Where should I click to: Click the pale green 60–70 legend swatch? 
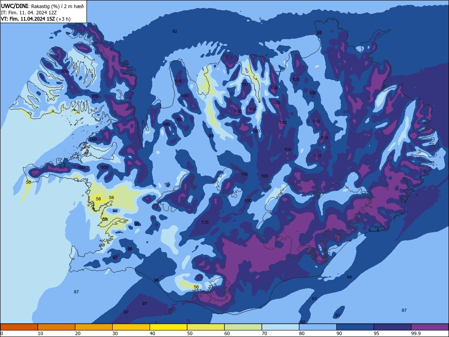(243, 327)
